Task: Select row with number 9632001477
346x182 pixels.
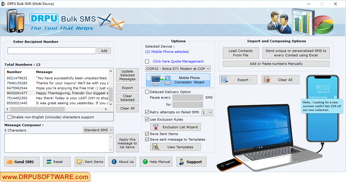Action: [57, 93]
